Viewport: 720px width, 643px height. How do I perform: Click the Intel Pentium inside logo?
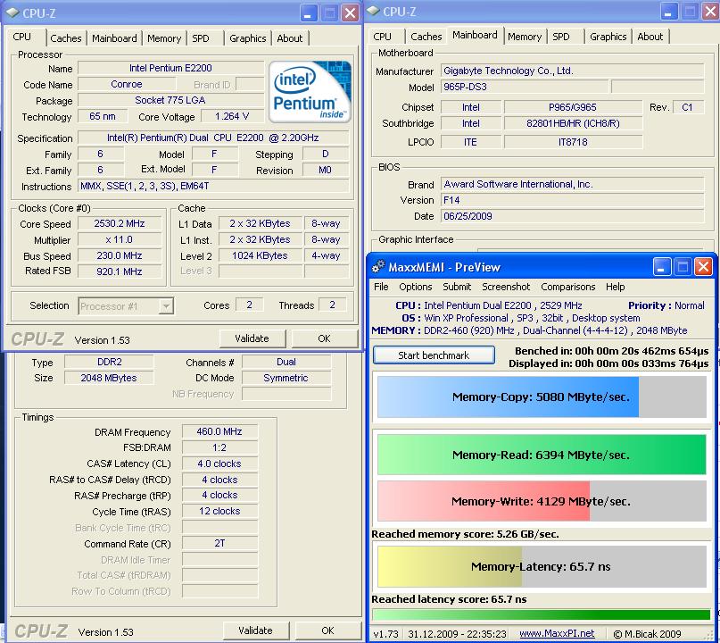[310, 91]
